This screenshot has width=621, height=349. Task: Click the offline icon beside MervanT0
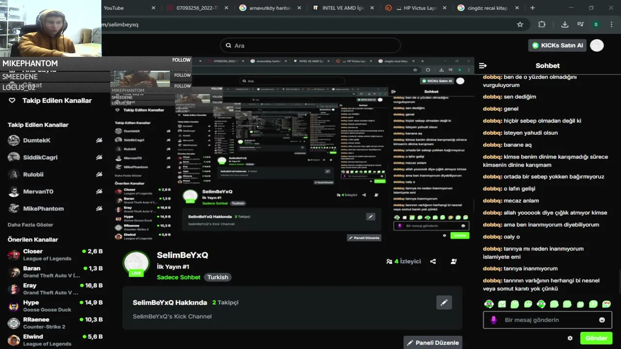click(99, 191)
